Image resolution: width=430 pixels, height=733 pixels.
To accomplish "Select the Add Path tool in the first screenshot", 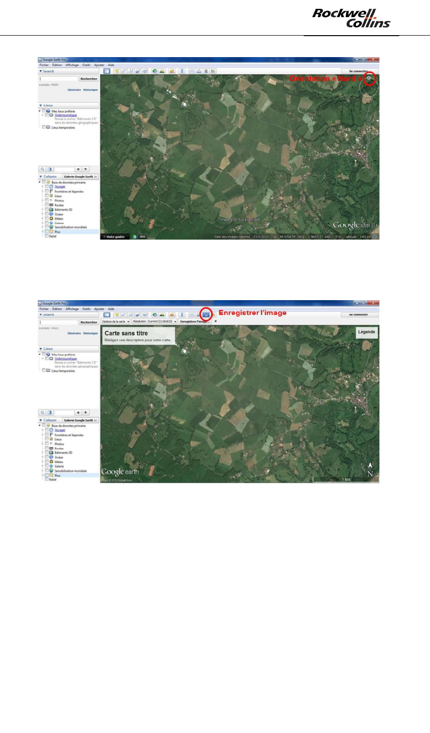I will pos(131,71).
